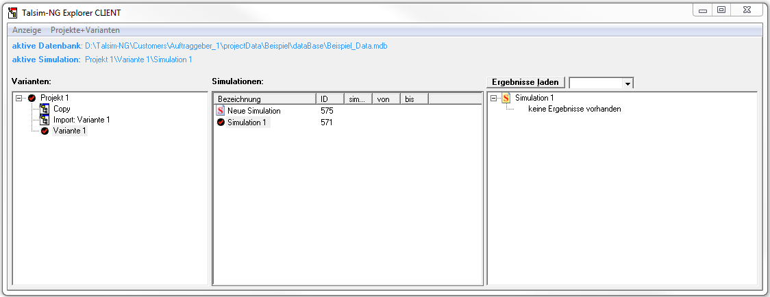Open the dropdown next to Ergebnisse laden
This screenshot has width=770, height=297.
(627, 83)
